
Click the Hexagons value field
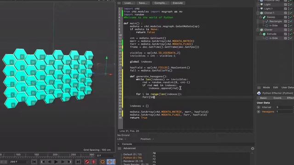[284, 112]
